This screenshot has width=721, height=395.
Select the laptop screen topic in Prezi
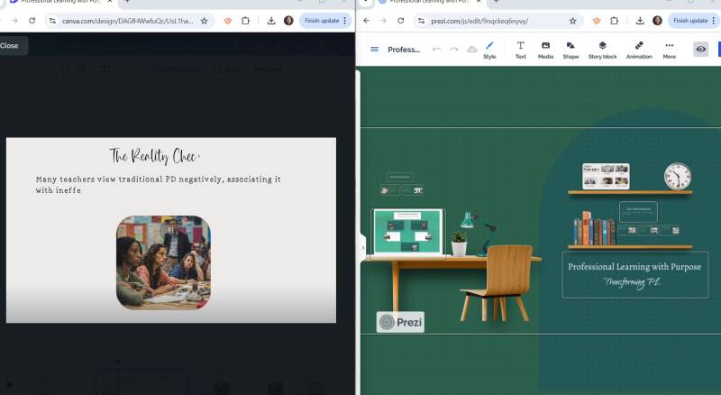[408, 232]
